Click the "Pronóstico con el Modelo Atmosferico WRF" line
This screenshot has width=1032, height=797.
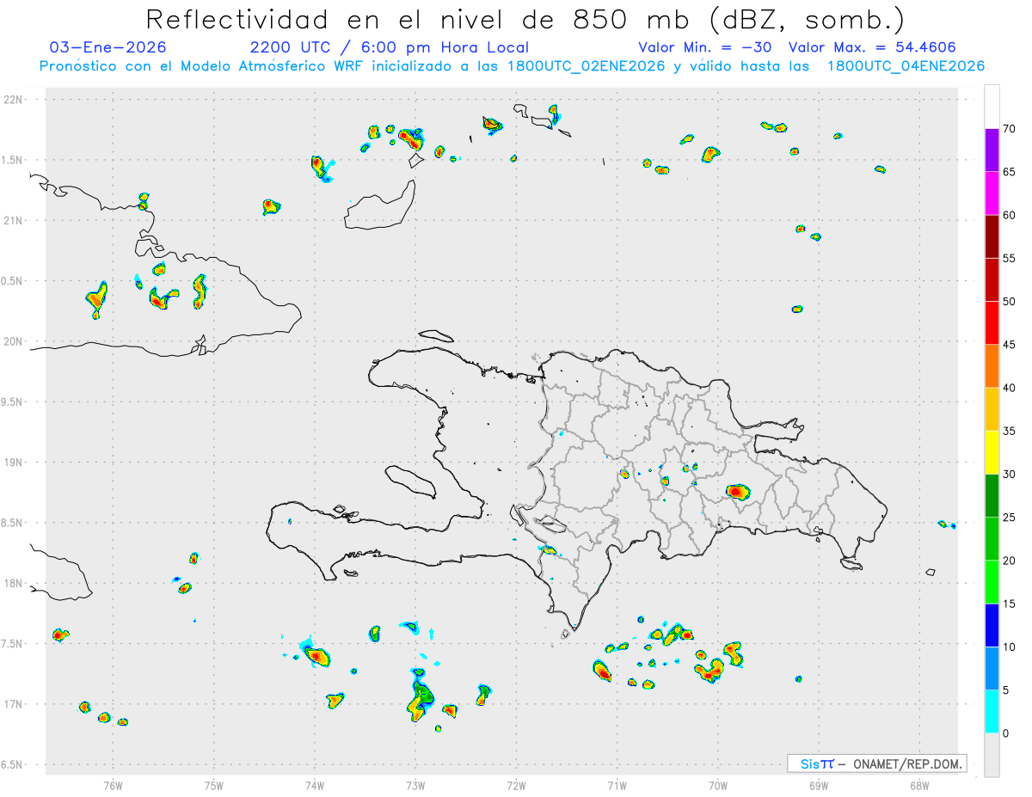pyautogui.click(x=511, y=66)
